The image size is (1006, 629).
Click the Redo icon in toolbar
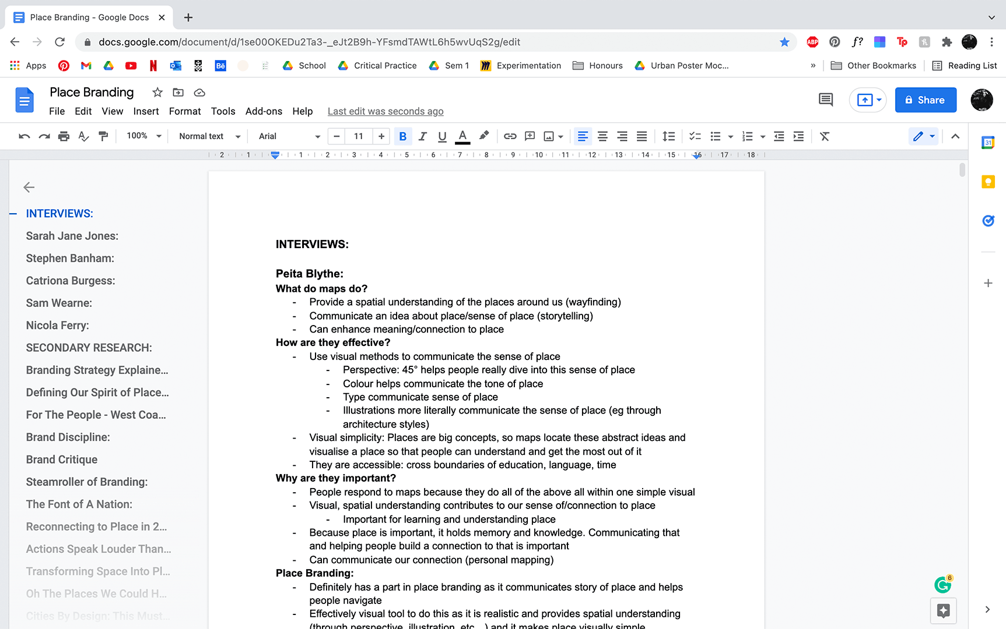click(x=44, y=136)
